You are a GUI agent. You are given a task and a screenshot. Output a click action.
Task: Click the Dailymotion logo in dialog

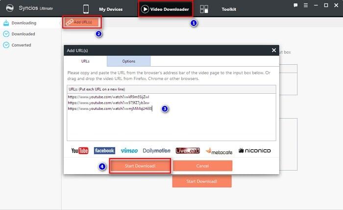click(157, 151)
